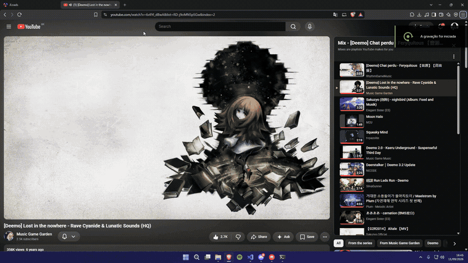Dislike the video with thumbs down
The height and width of the screenshot is (263, 468).
(238, 237)
